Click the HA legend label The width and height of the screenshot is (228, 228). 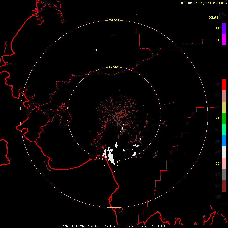pos(217,85)
